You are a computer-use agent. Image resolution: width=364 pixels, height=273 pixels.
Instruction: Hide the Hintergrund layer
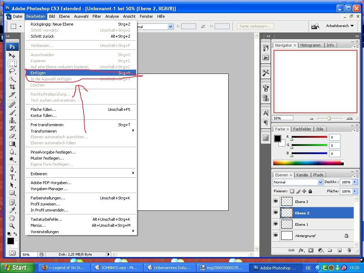pos(275,235)
